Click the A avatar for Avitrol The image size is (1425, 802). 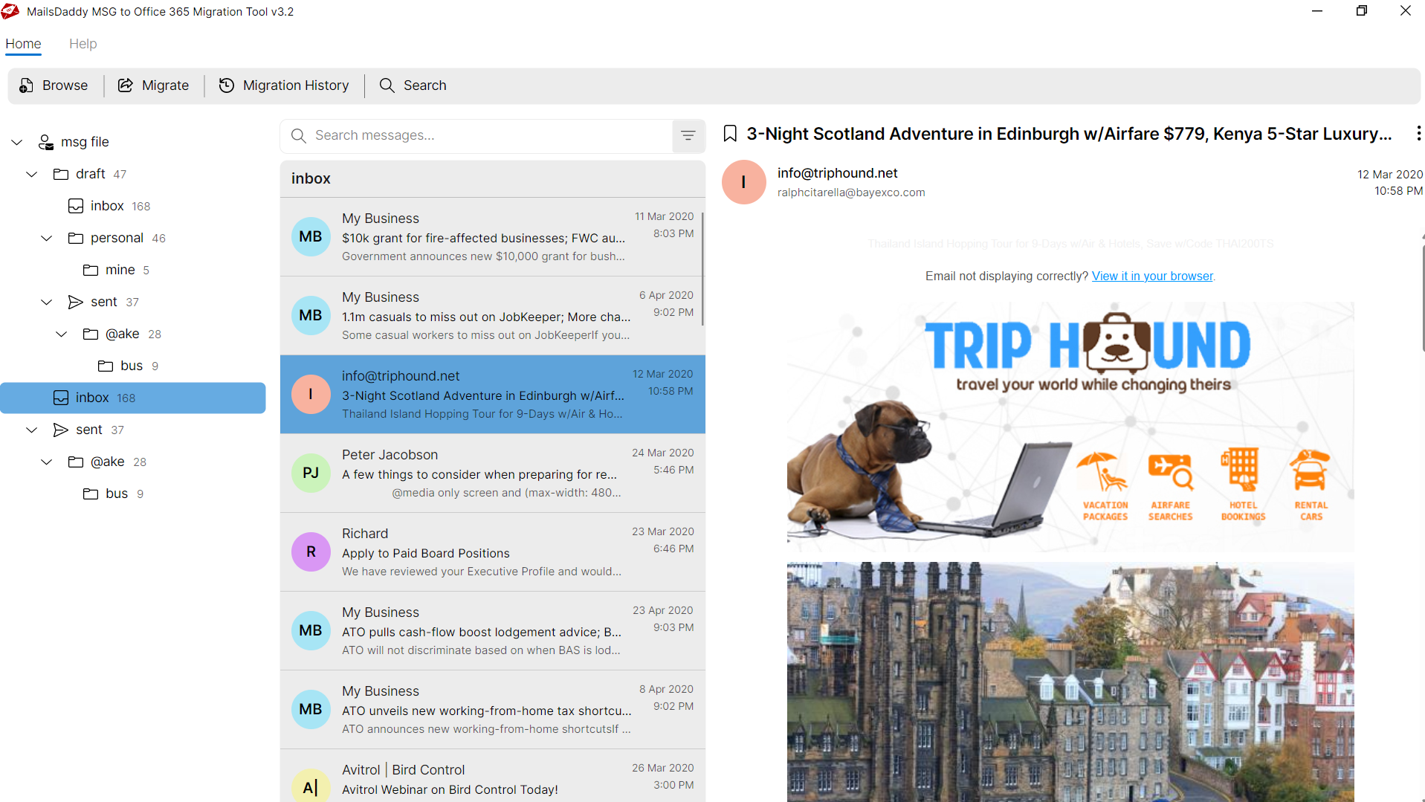[311, 786]
